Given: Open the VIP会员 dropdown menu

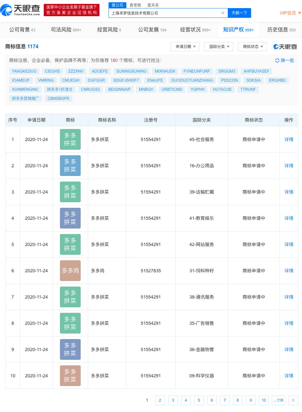Looking at the screenshot, I should [290, 13].
